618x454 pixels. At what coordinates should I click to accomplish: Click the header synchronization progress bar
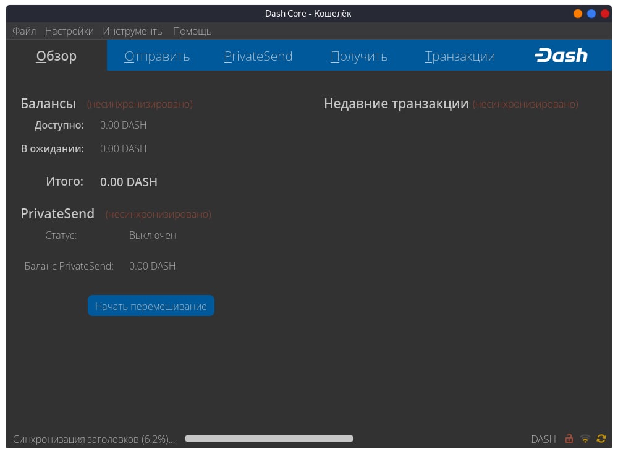[269, 439]
